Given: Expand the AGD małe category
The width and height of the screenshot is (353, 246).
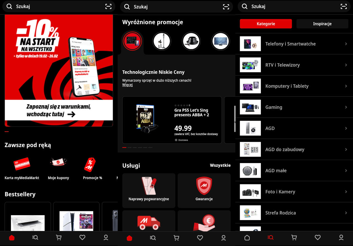Looking at the screenshot, I should click(294, 171).
